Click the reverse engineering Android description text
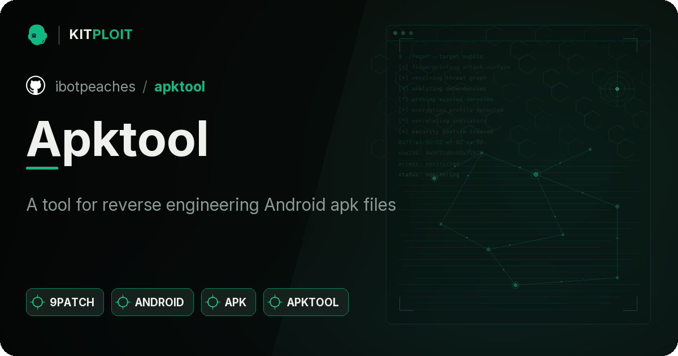 click(211, 205)
